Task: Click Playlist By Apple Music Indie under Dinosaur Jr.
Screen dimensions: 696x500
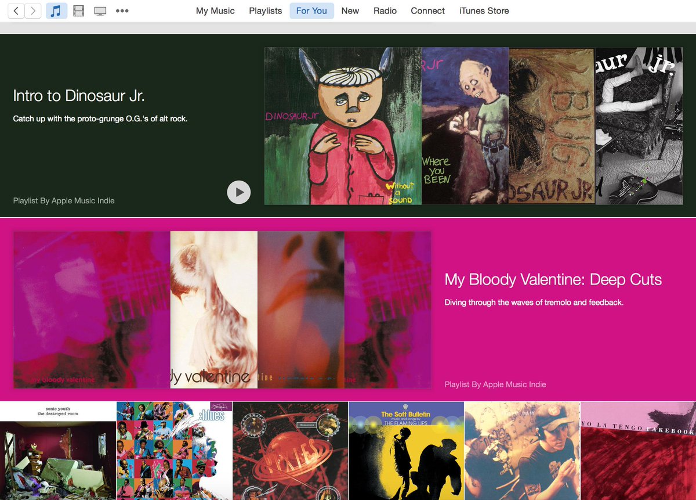Action: (64, 200)
